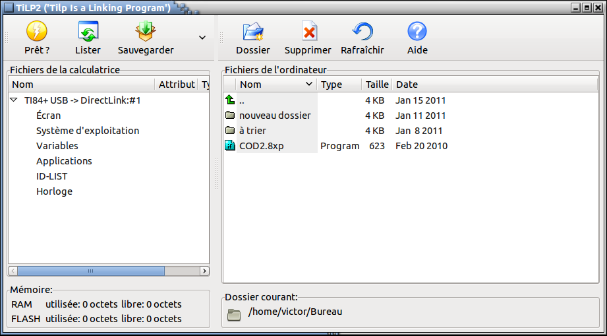Image resolution: width=607 pixels, height=336 pixels.
Task: Click the calculator panel horizontal scrollbar thumb
Action: 90,271
